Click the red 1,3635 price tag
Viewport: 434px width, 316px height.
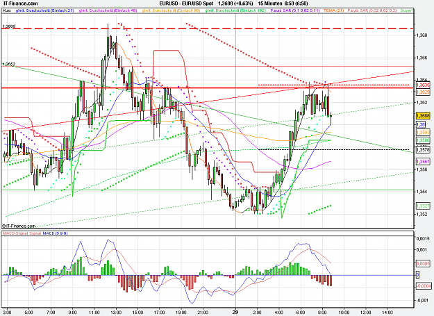tap(423, 85)
